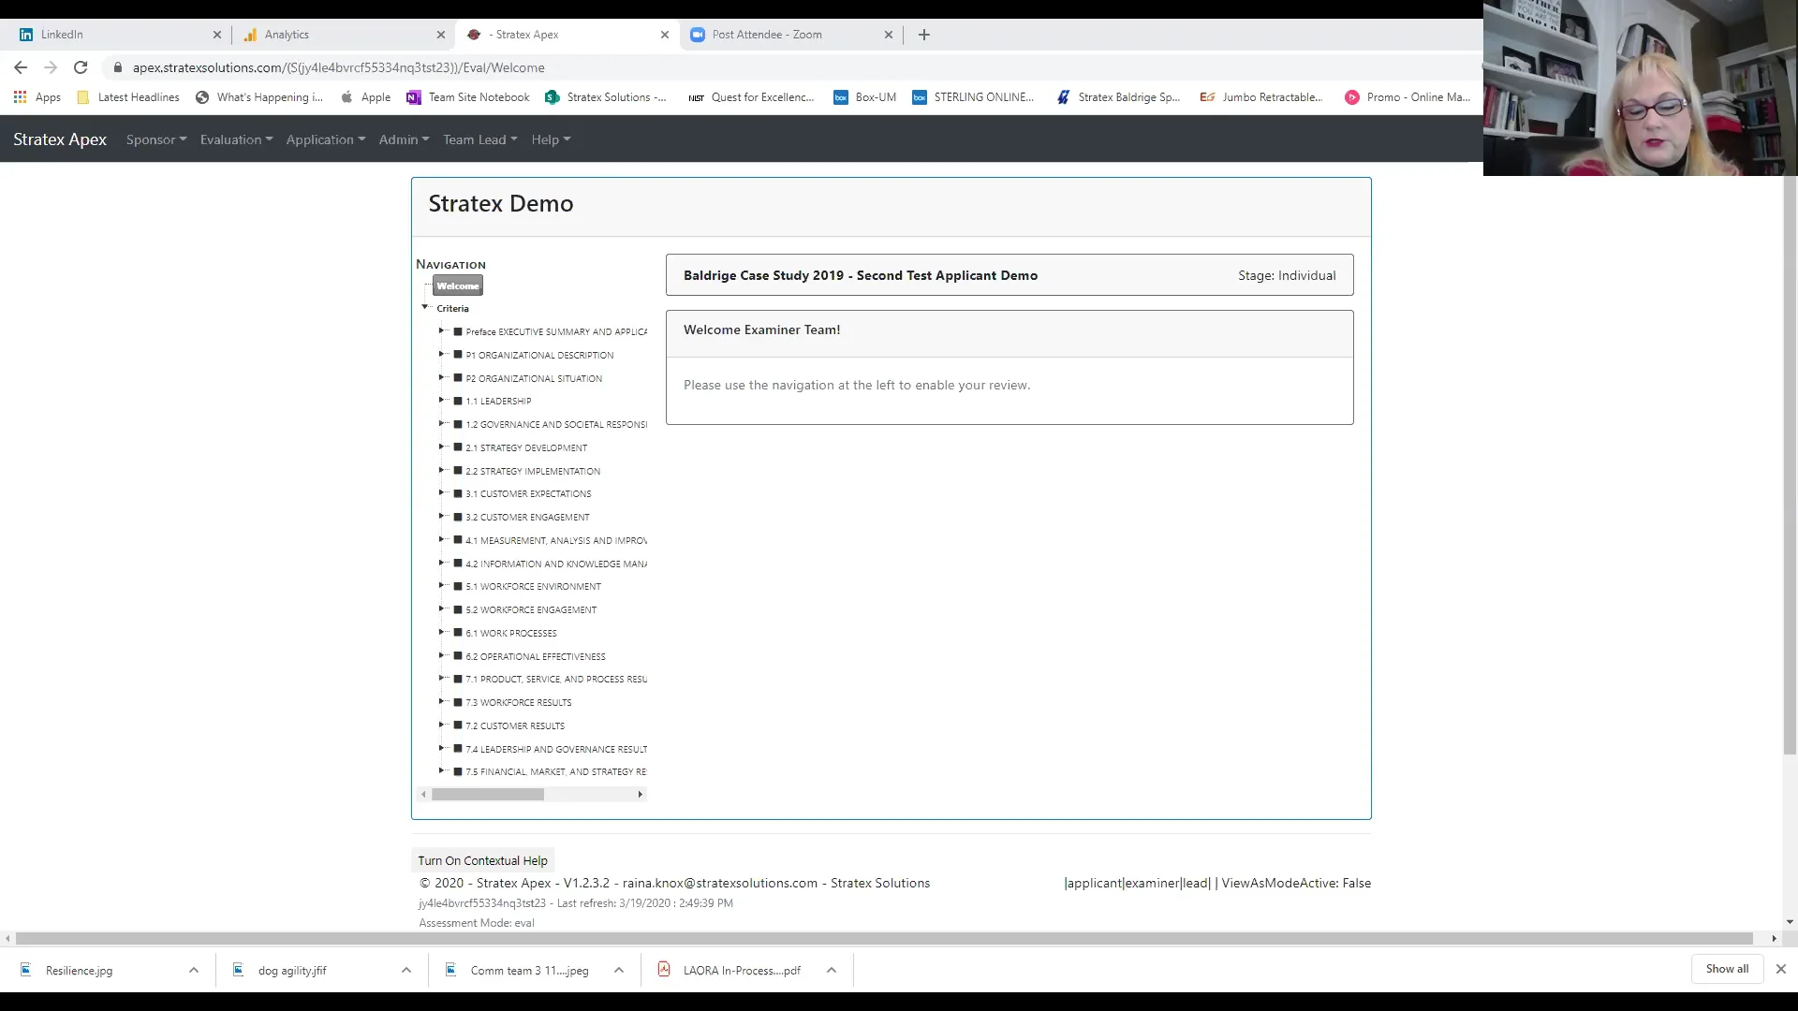This screenshot has width=1798, height=1011.
Task: Click the browser forward arrow
Action: point(51,67)
